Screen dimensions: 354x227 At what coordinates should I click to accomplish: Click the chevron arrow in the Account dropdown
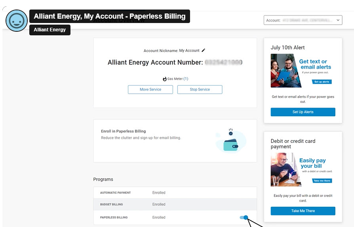[x=338, y=20]
